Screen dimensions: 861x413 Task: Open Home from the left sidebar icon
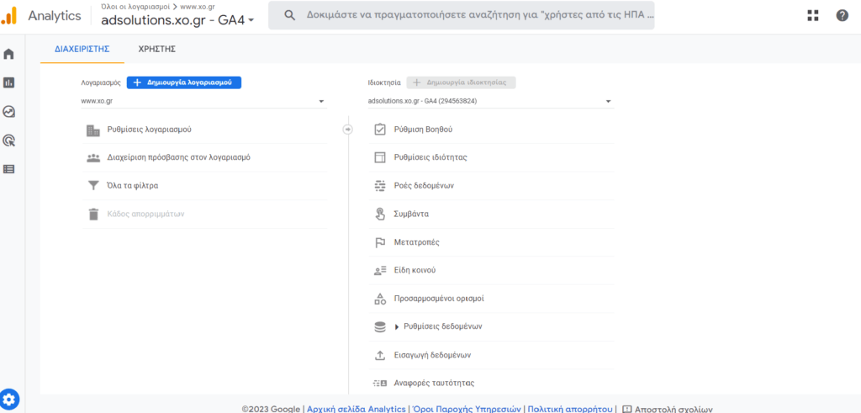(x=8, y=55)
